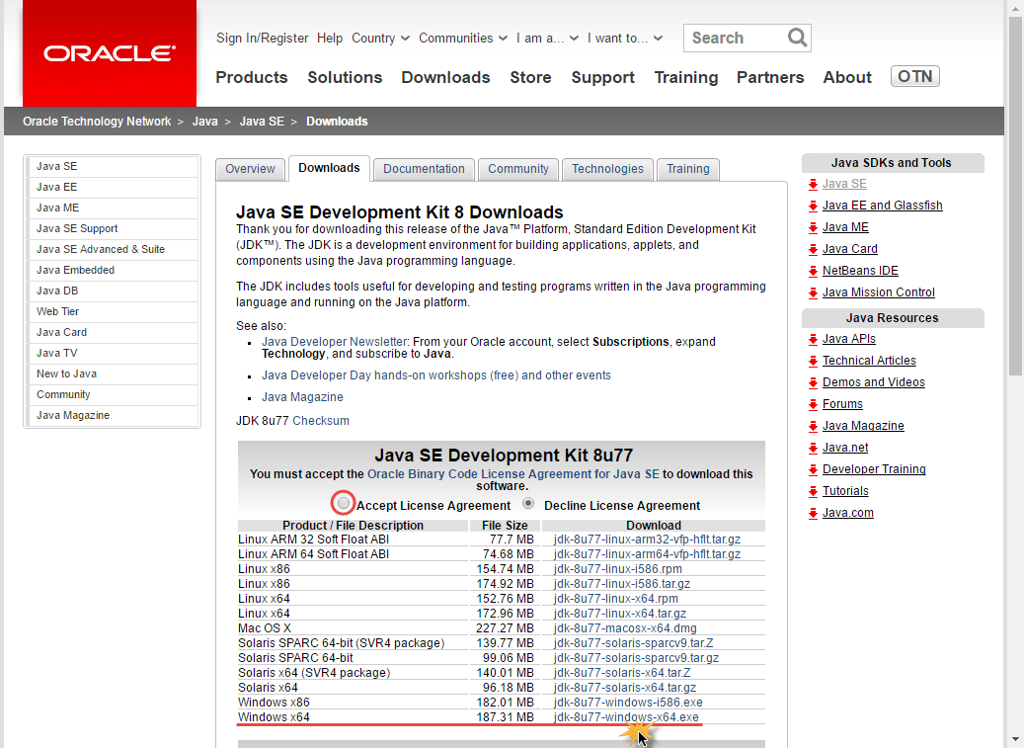
Task: Open Web Tier sidebar item
Action: coord(114,311)
